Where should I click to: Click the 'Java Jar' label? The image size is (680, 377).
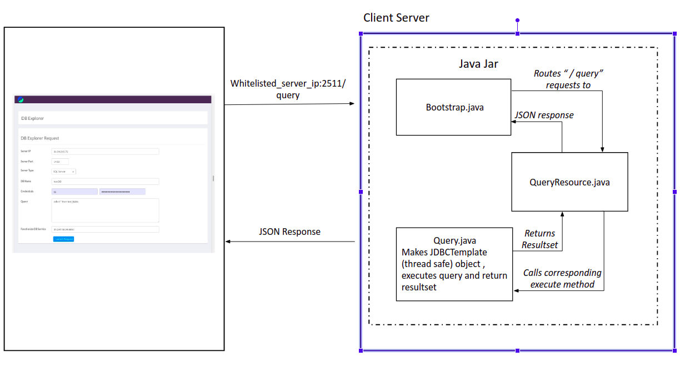coord(478,64)
